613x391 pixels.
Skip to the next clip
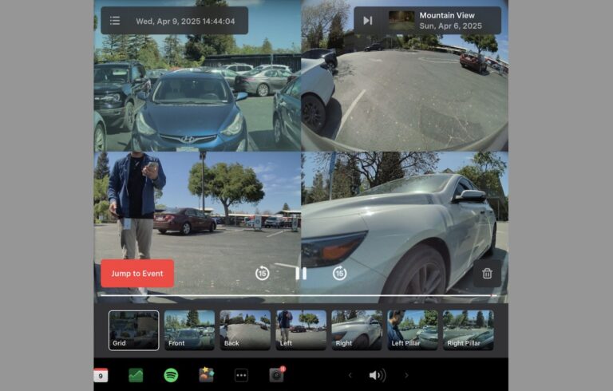click(x=367, y=21)
